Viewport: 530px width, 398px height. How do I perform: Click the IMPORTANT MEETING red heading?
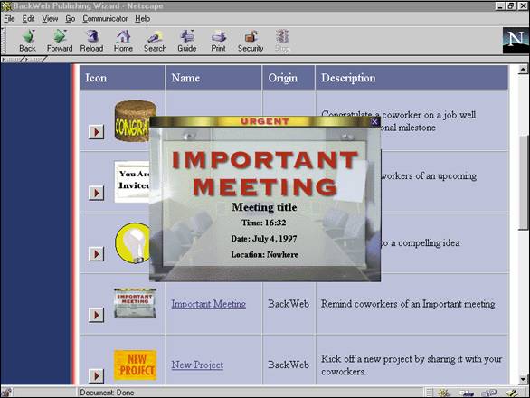(x=265, y=173)
